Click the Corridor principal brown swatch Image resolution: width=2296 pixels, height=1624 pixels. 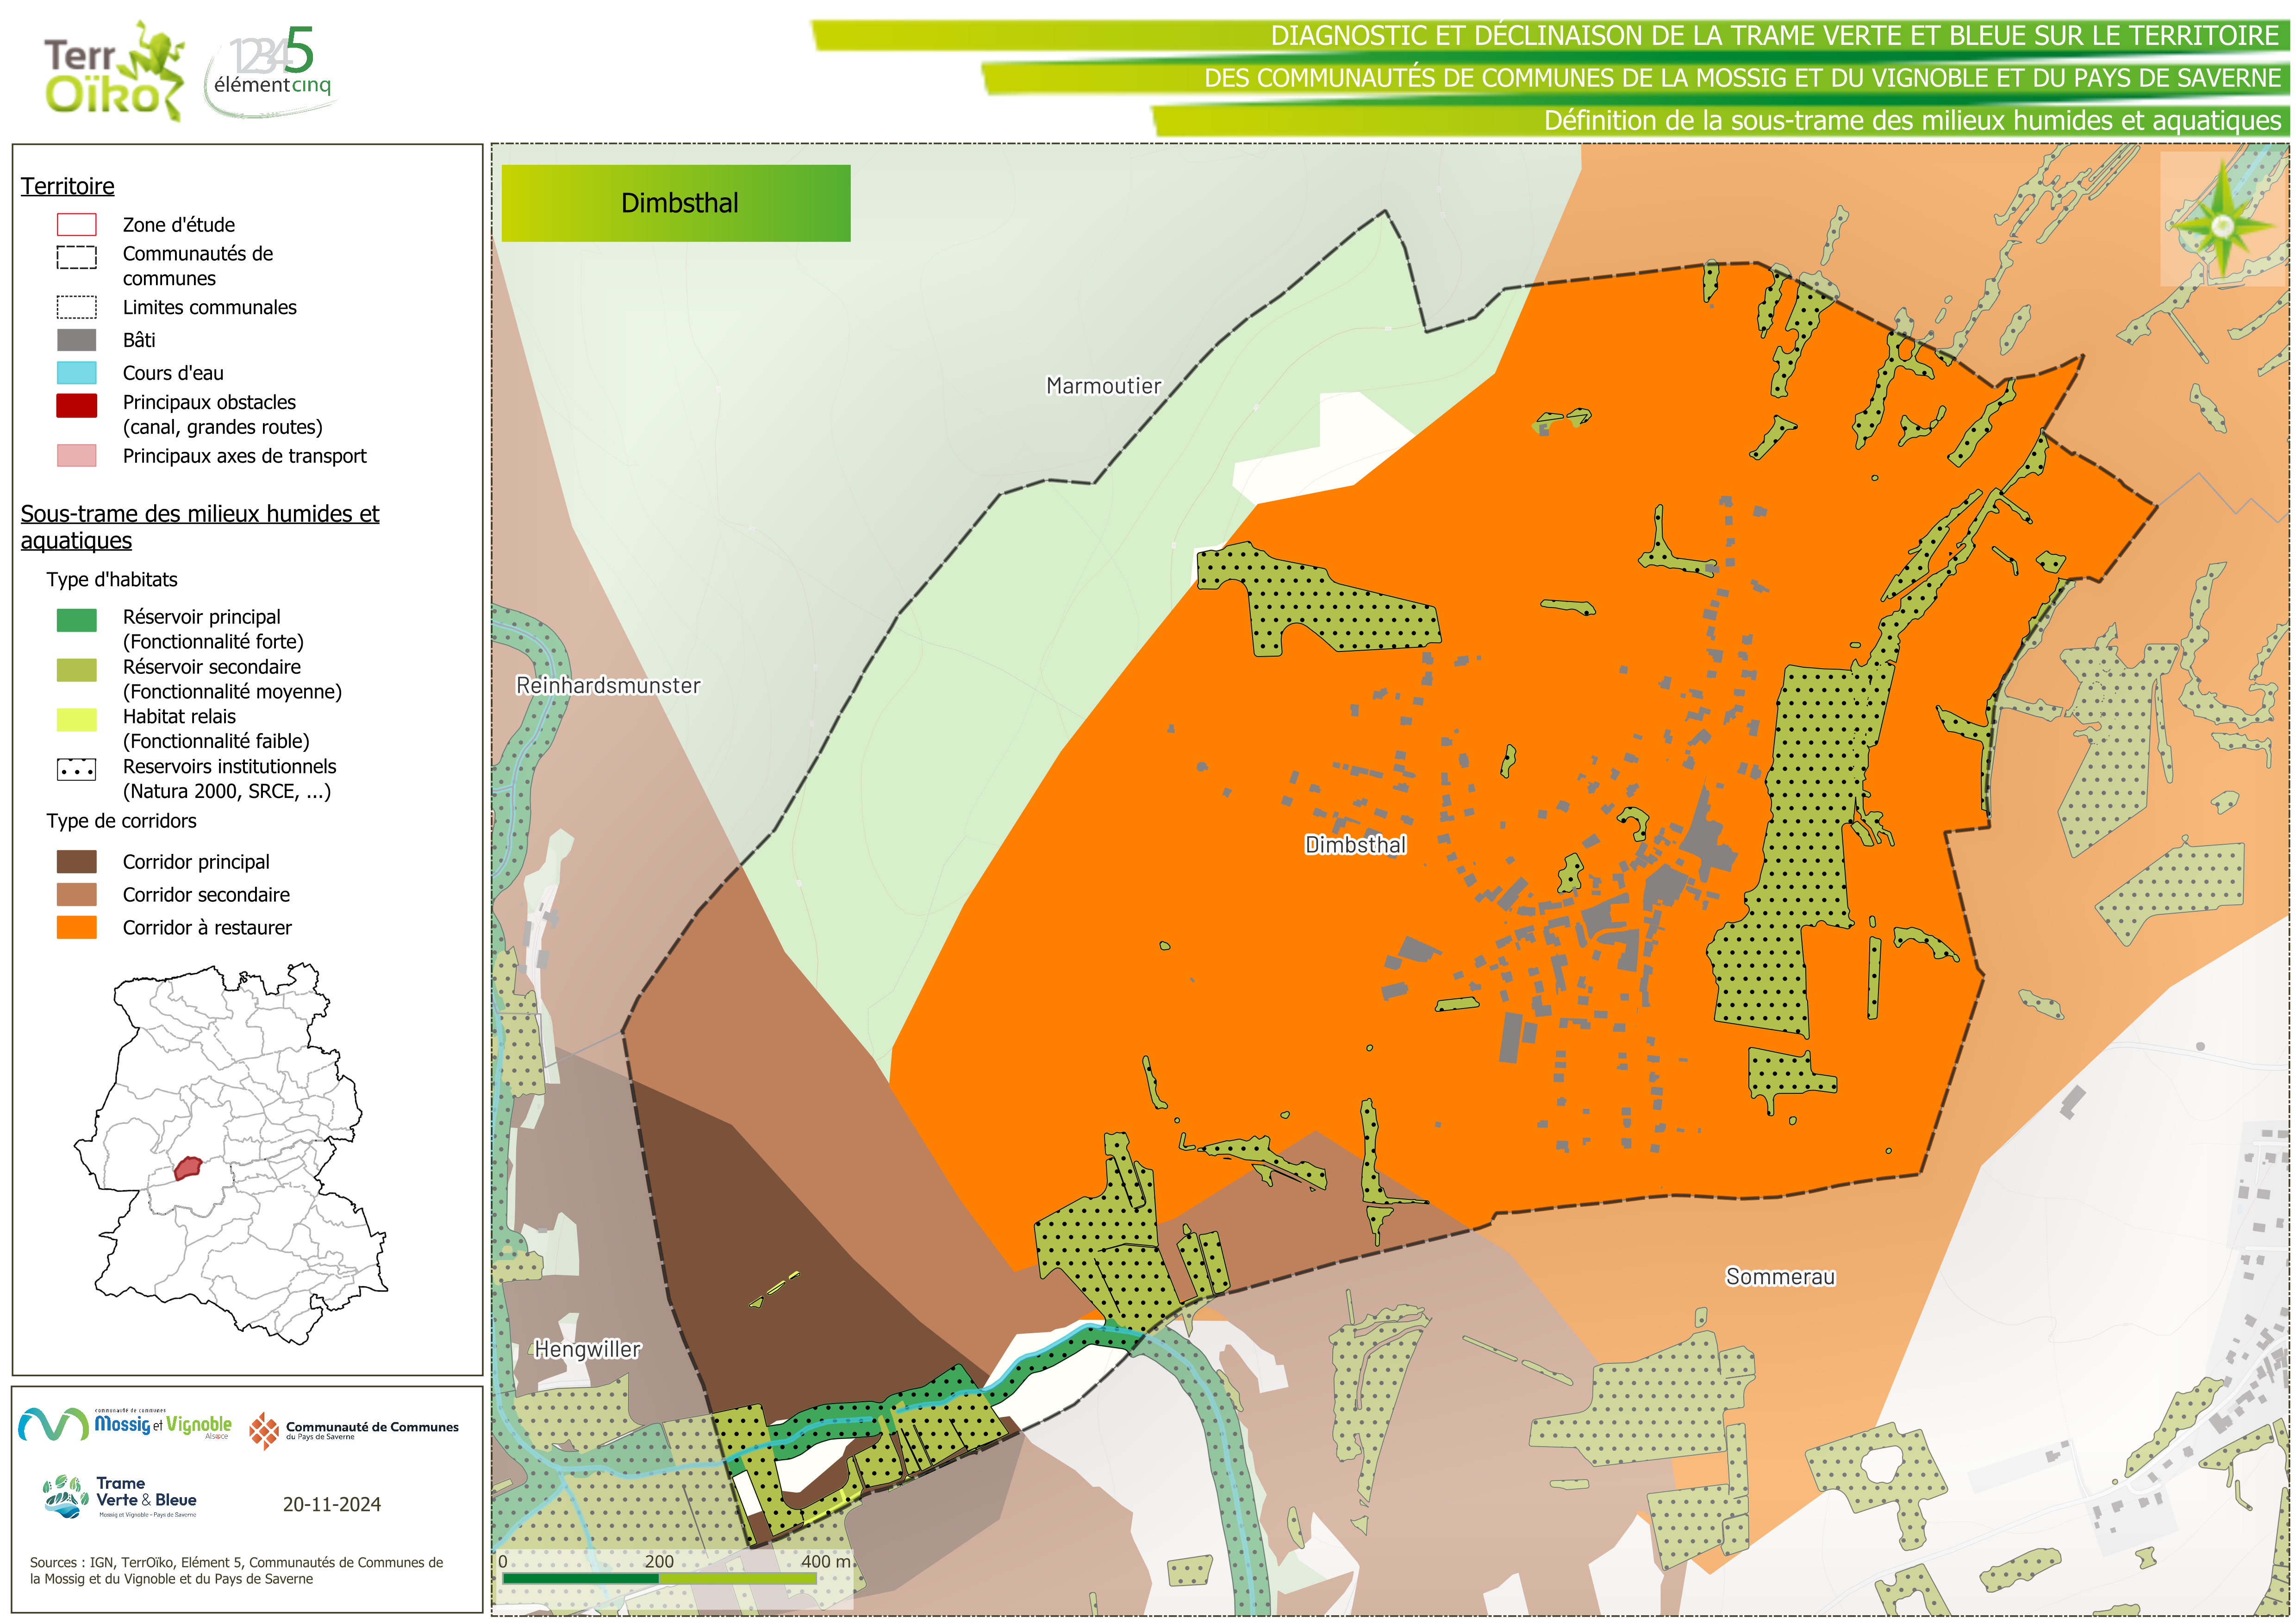tap(77, 861)
